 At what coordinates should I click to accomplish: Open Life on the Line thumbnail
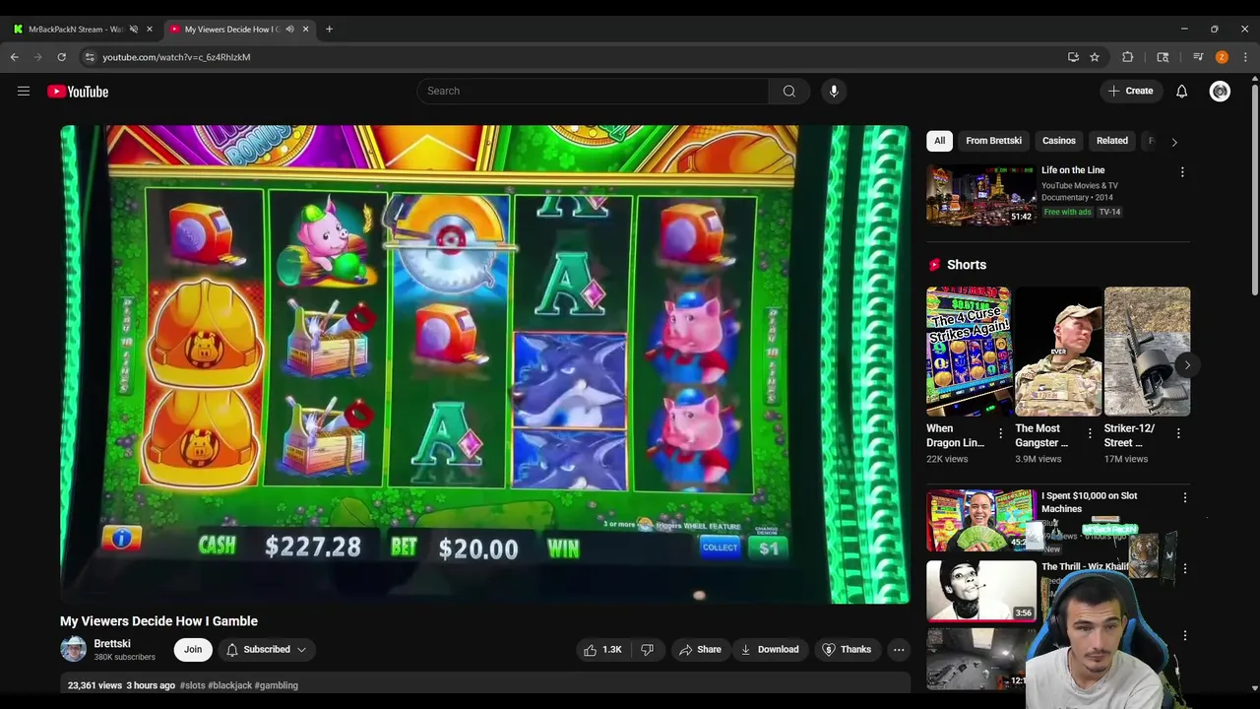point(980,194)
